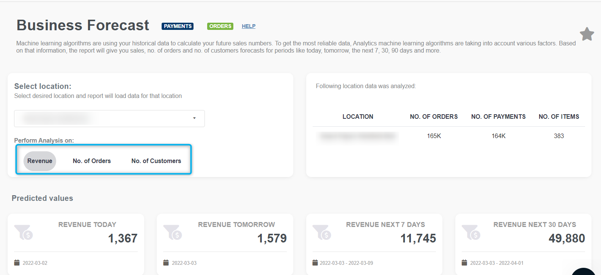Click the favorite star icon
The width and height of the screenshot is (601, 275).
click(x=587, y=34)
